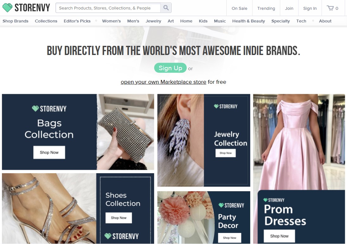The image size is (347, 244).
Task: Click the product search input field
Action: tap(108, 8)
